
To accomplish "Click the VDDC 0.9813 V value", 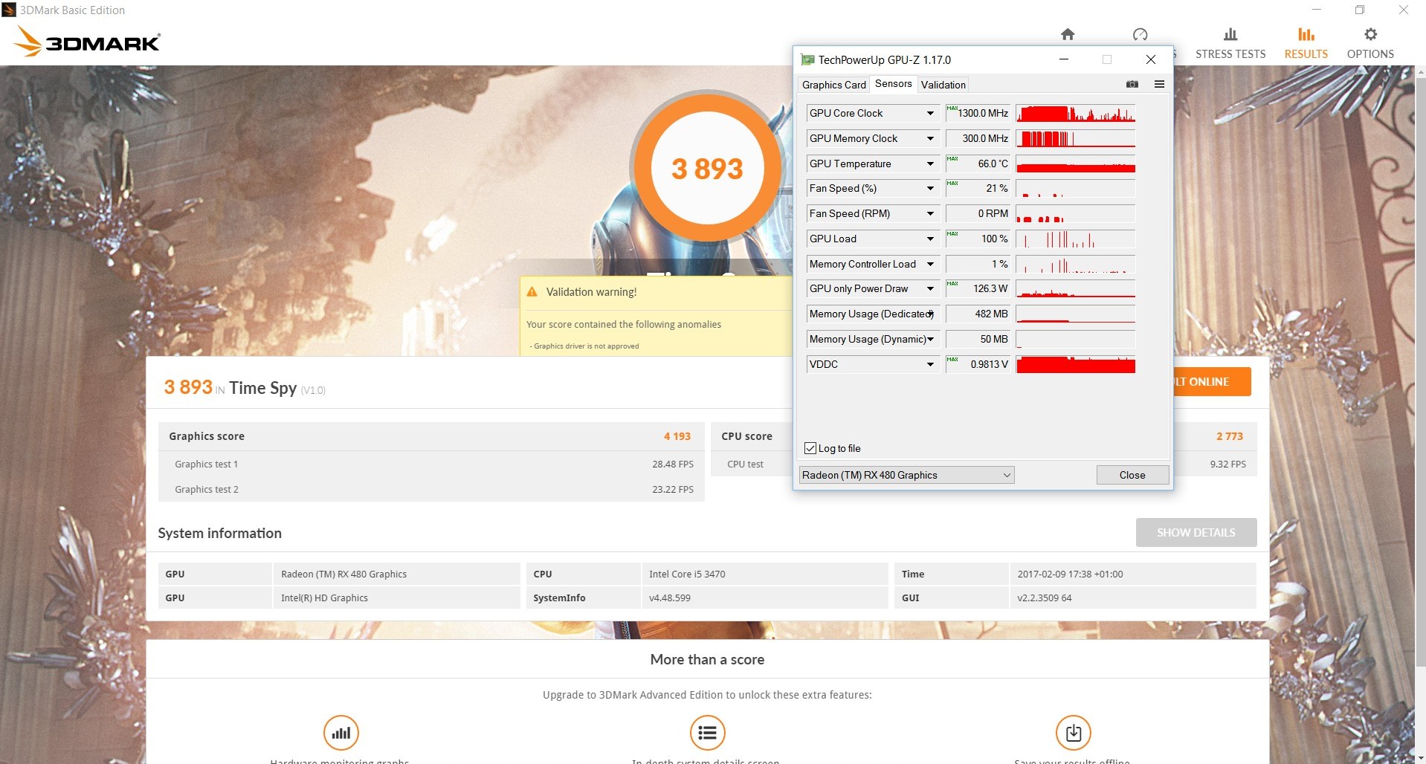I will 978,364.
